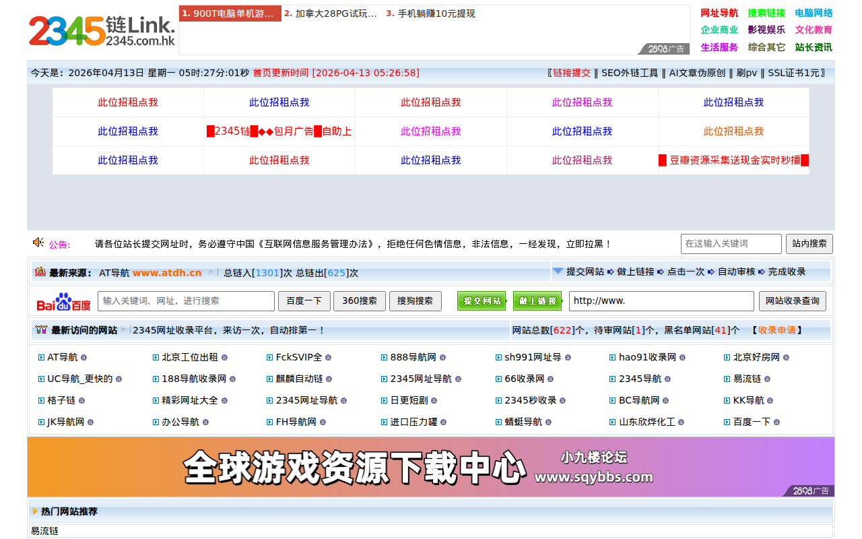Click the stats badge next to hao91收录网
The width and height of the screenshot is (862, 539).
point(682,357)
